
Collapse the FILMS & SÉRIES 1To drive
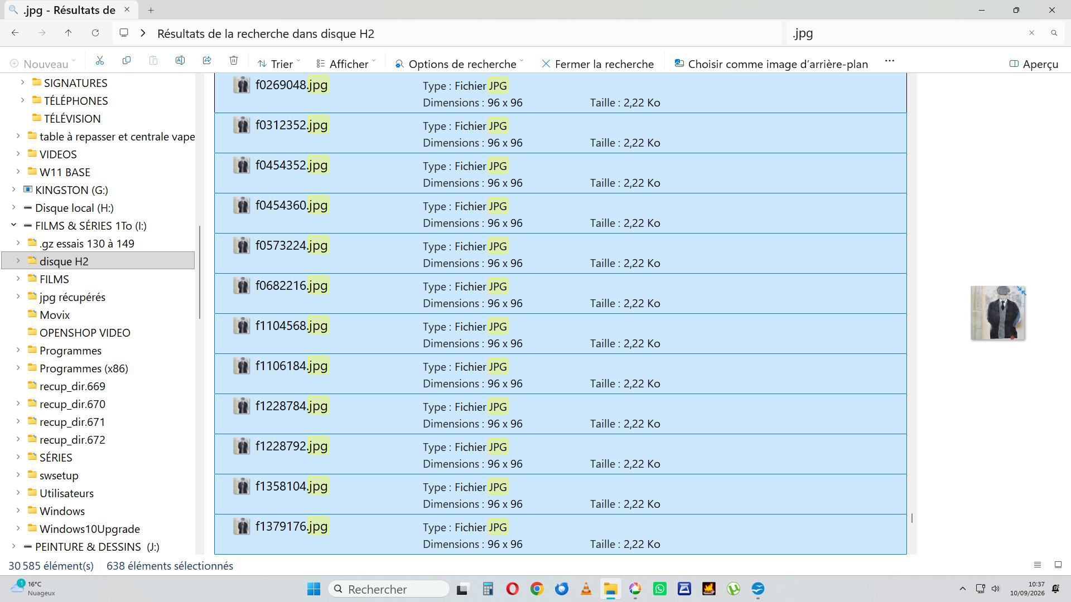point(14,225)
